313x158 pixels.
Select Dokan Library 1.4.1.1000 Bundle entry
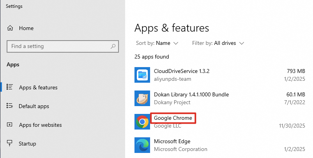[191, 94]
